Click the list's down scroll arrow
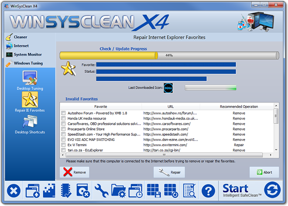This screenshot has width=288, height=206. pyautogui.click(x=276, y=150)
